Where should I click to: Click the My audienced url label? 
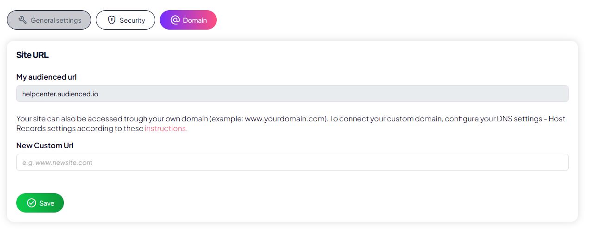pyautogui.click(x=46, y=77)
